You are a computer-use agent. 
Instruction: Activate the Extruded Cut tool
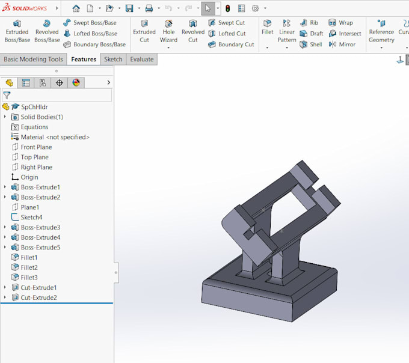144,31
